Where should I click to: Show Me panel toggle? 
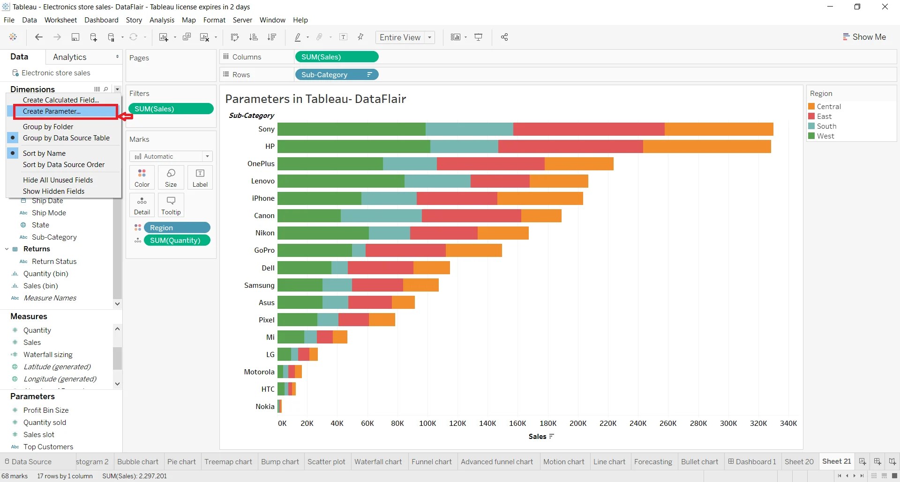click(865, 37)
